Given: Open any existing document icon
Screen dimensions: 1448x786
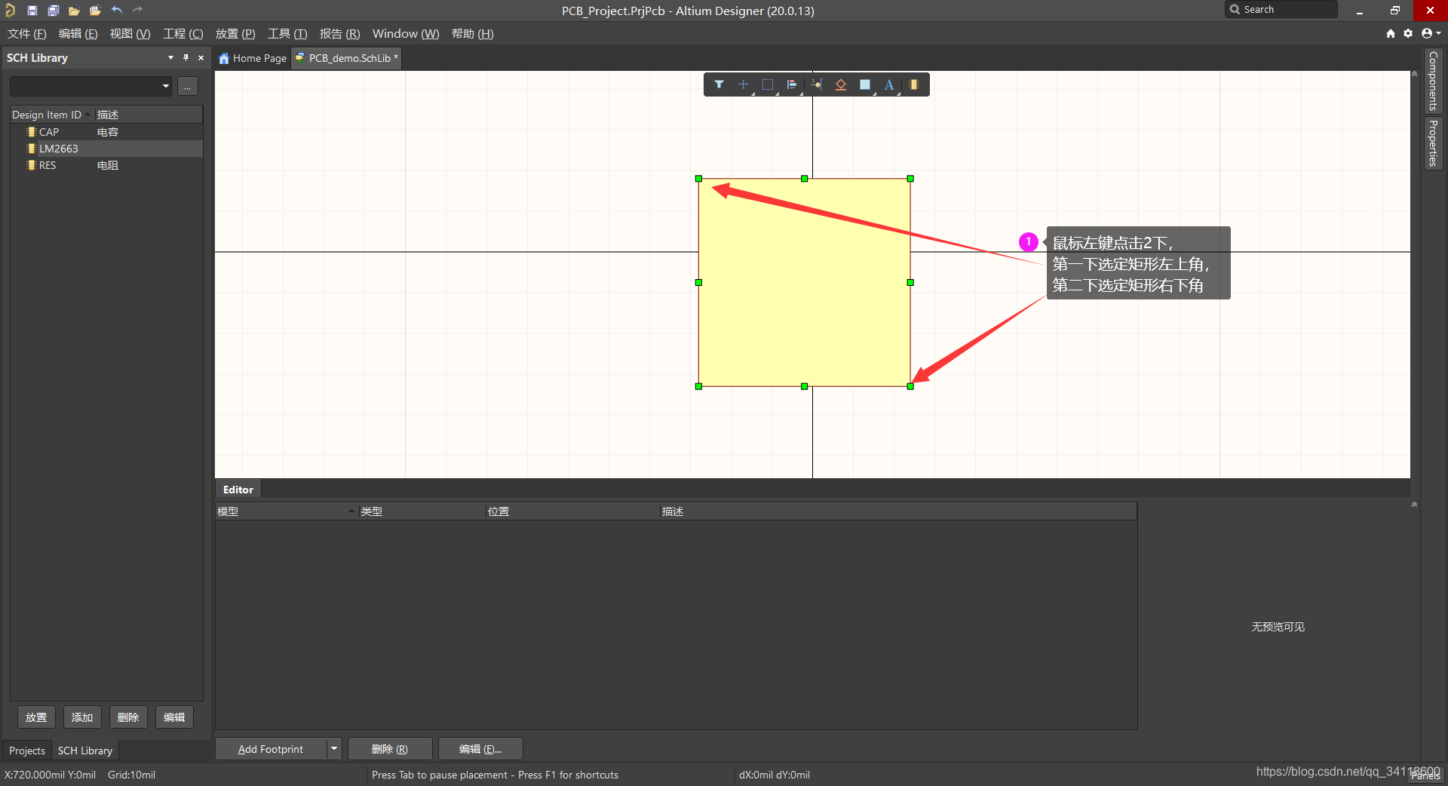Looking at the screenshot, I should 74,11.
